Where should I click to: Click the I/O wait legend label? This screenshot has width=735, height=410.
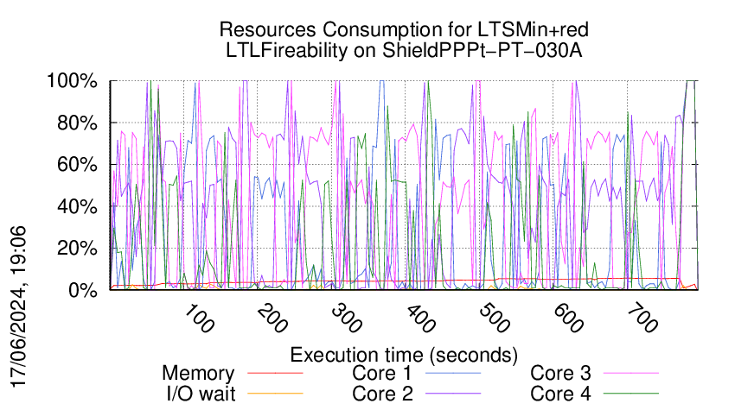pos(201,394)
